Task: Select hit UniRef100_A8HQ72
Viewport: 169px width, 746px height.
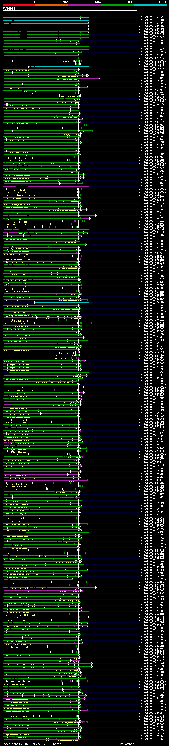Action: point(152,215)
